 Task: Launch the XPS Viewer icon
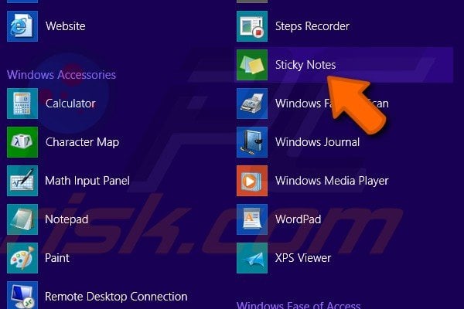click(252, 258)
